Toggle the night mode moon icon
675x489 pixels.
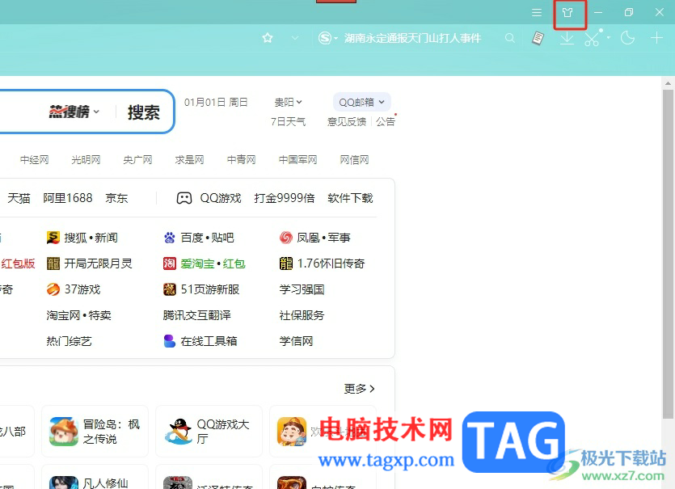click(627, 38)
